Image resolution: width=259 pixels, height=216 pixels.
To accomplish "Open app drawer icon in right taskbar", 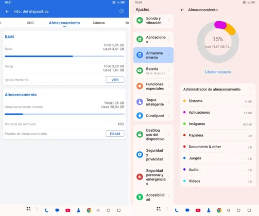I will pos(159,209).
